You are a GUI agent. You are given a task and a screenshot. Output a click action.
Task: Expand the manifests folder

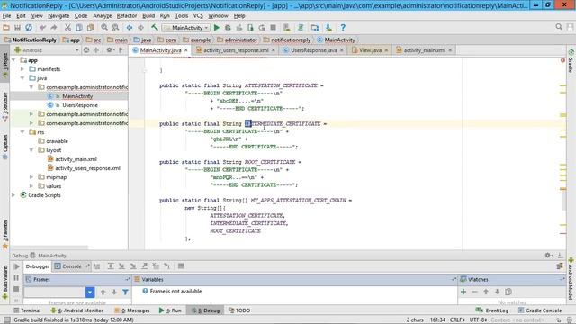click(x=22, y=69)
